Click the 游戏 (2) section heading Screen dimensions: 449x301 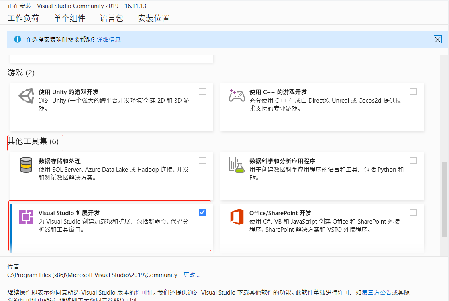click(x=21, y=72)
